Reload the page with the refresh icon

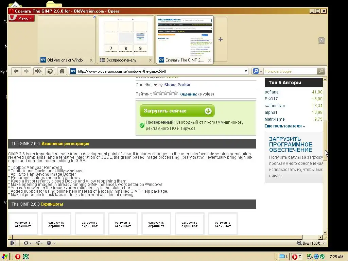tap(50, 71)
